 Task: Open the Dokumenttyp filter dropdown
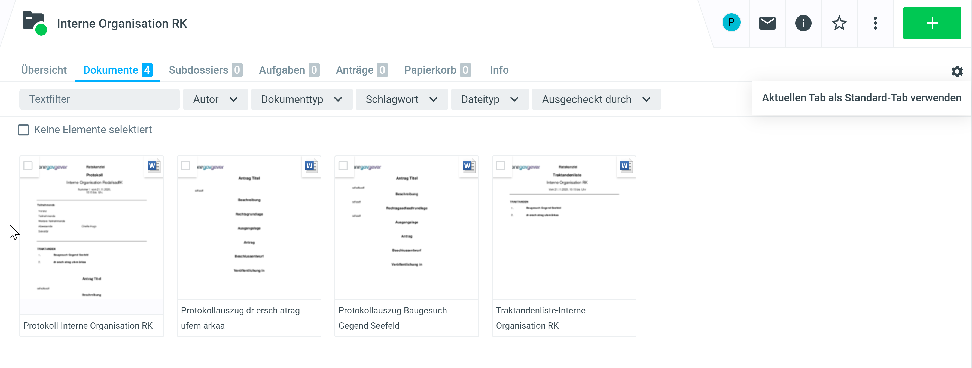[x=301, y=99]
